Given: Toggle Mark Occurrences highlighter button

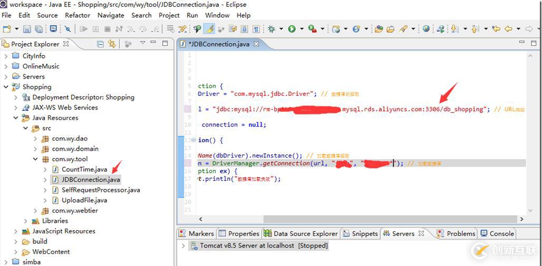Looking at the screenshot, I should tap(209, 29).
